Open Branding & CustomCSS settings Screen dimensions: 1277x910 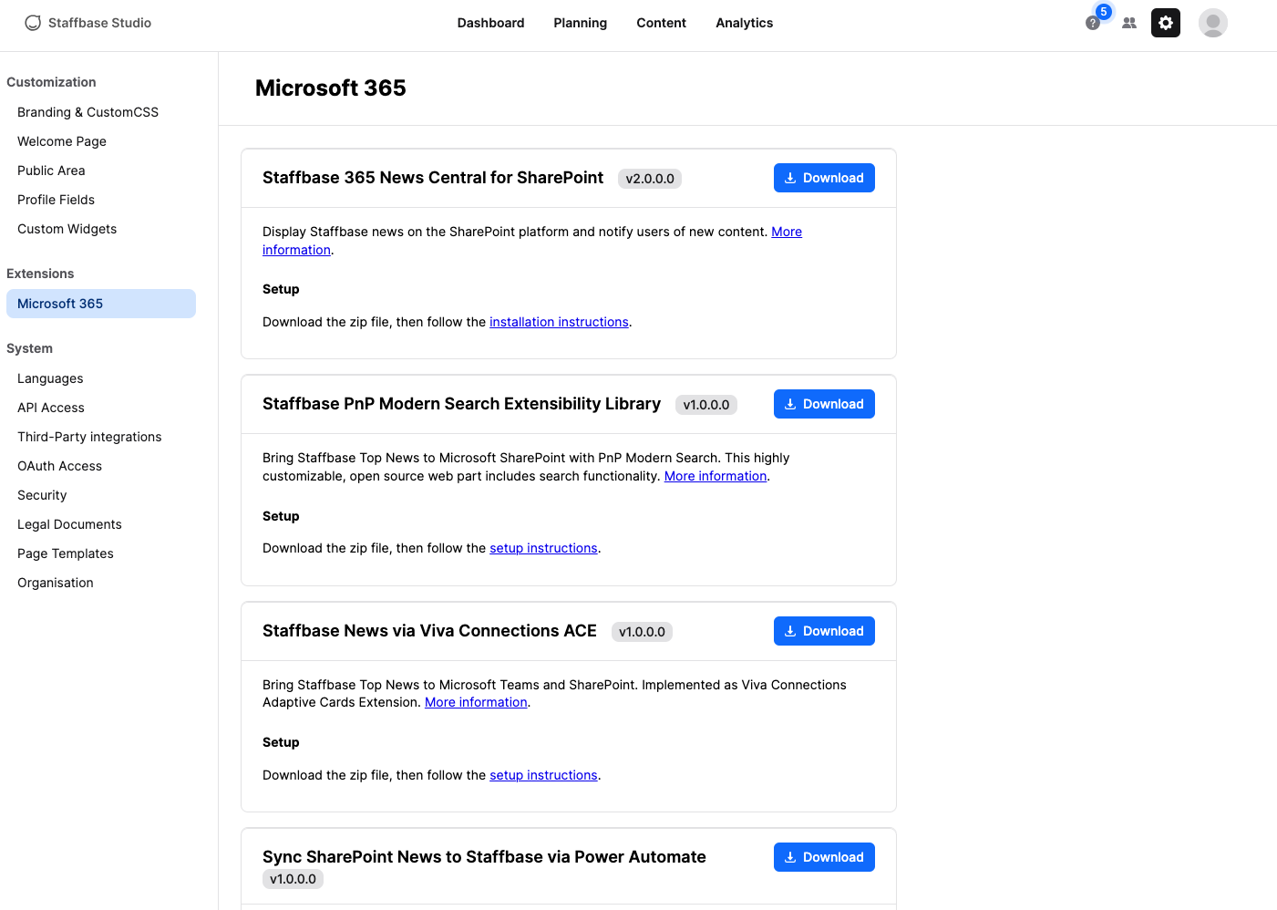pyautogui.click(x=101, y=112)
